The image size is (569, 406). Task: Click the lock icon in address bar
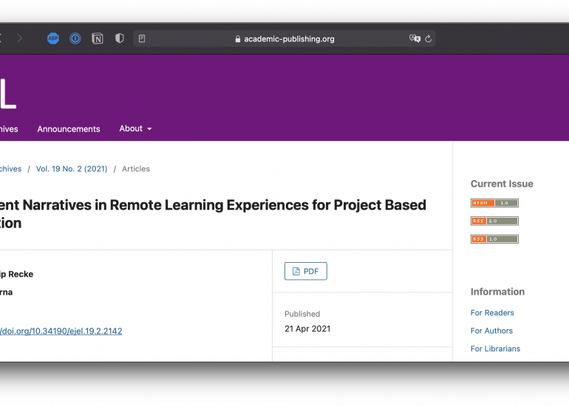(x=238, y=39)
